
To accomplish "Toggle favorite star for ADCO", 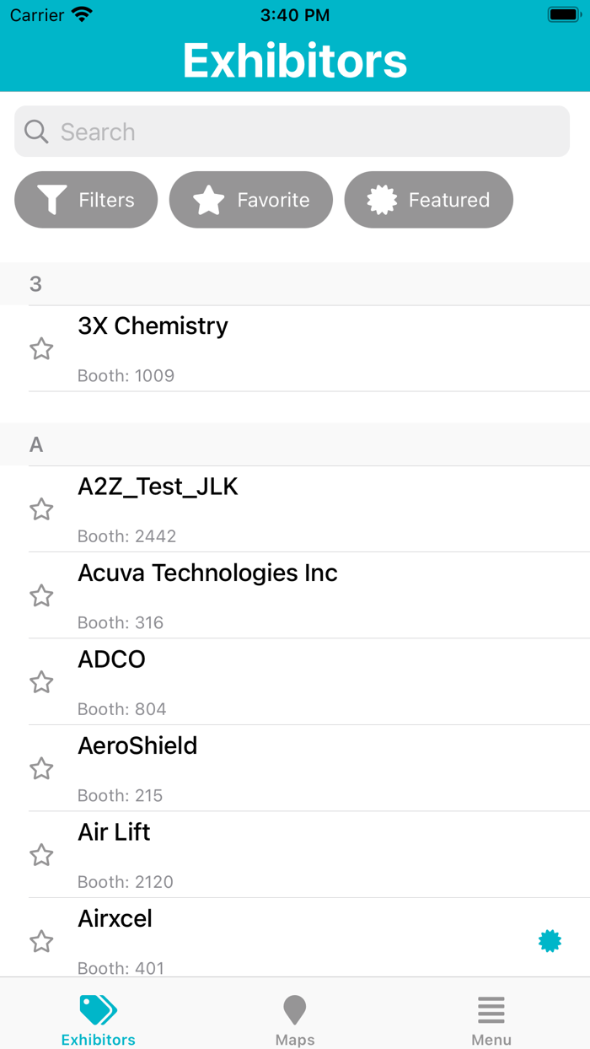I will point(41,682).
